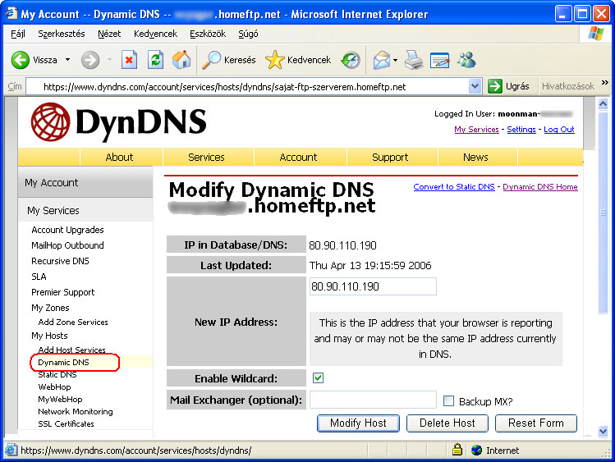The image size is (615, 462).
Task: Open MailHop Outbound sidebar item
Action: (67, 245)
